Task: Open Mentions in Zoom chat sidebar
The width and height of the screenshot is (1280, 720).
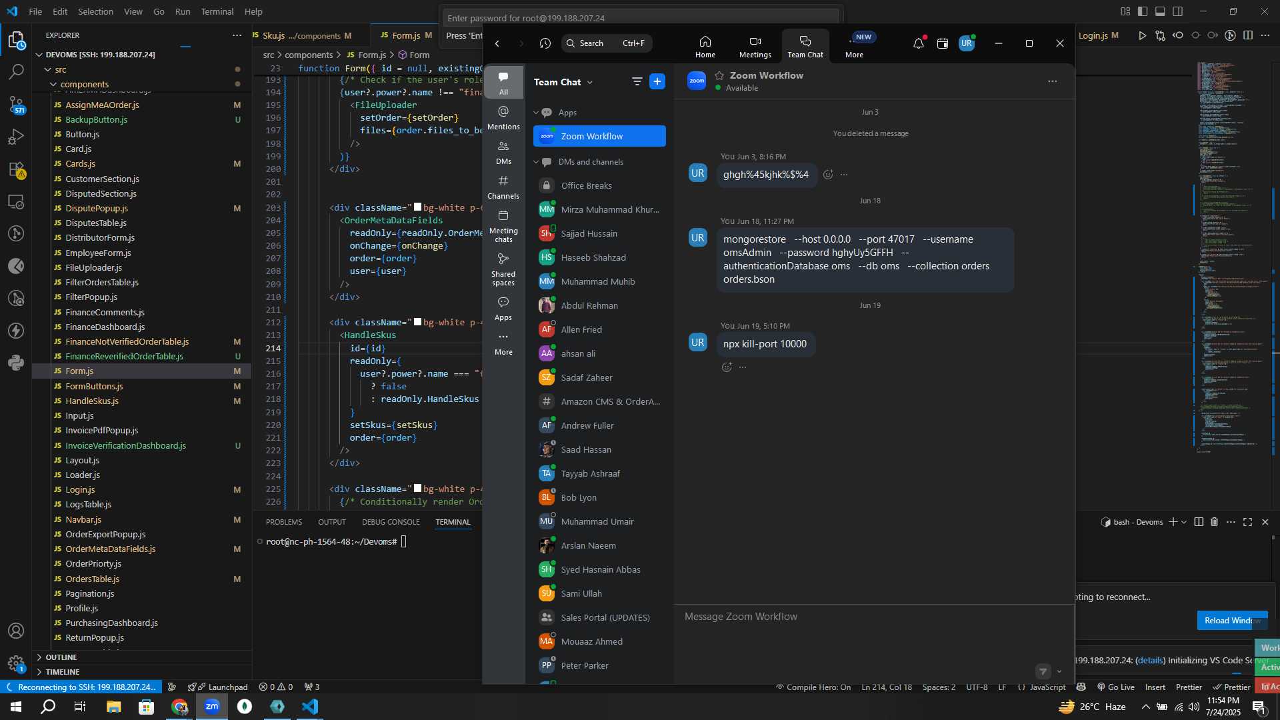Action: point(503,117)
